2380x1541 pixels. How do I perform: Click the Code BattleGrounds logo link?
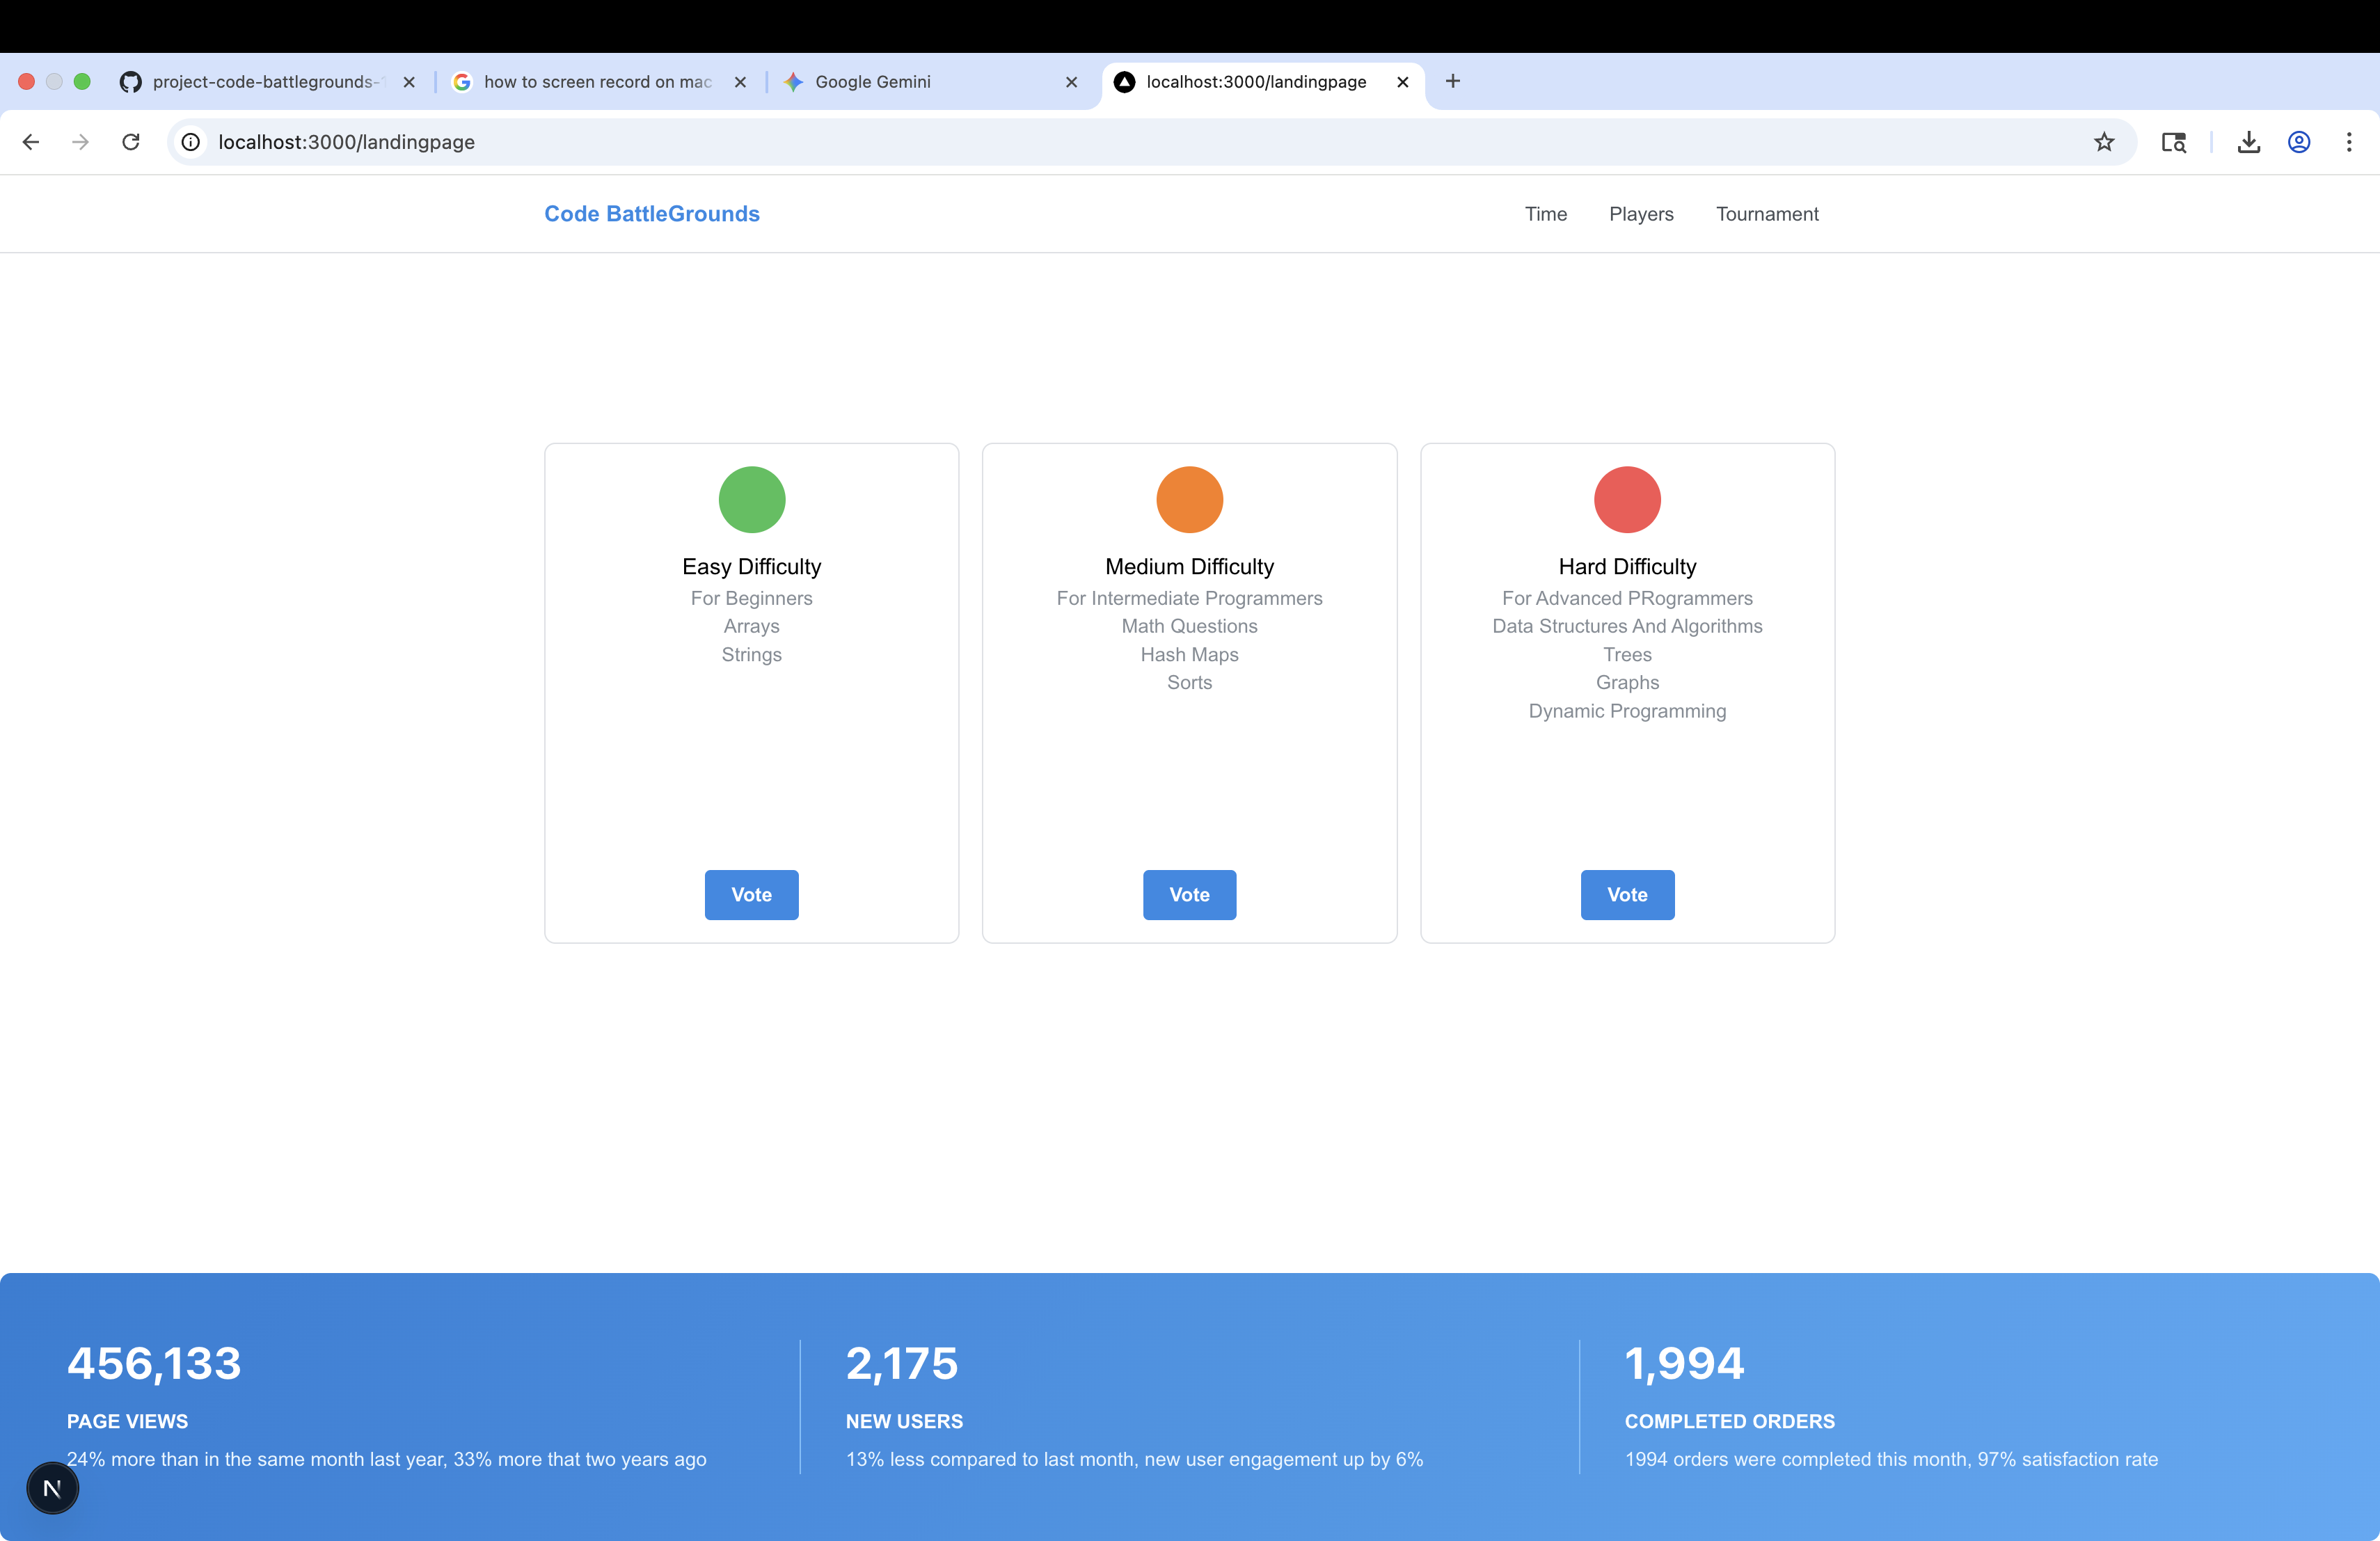click(x=652, y=214)
